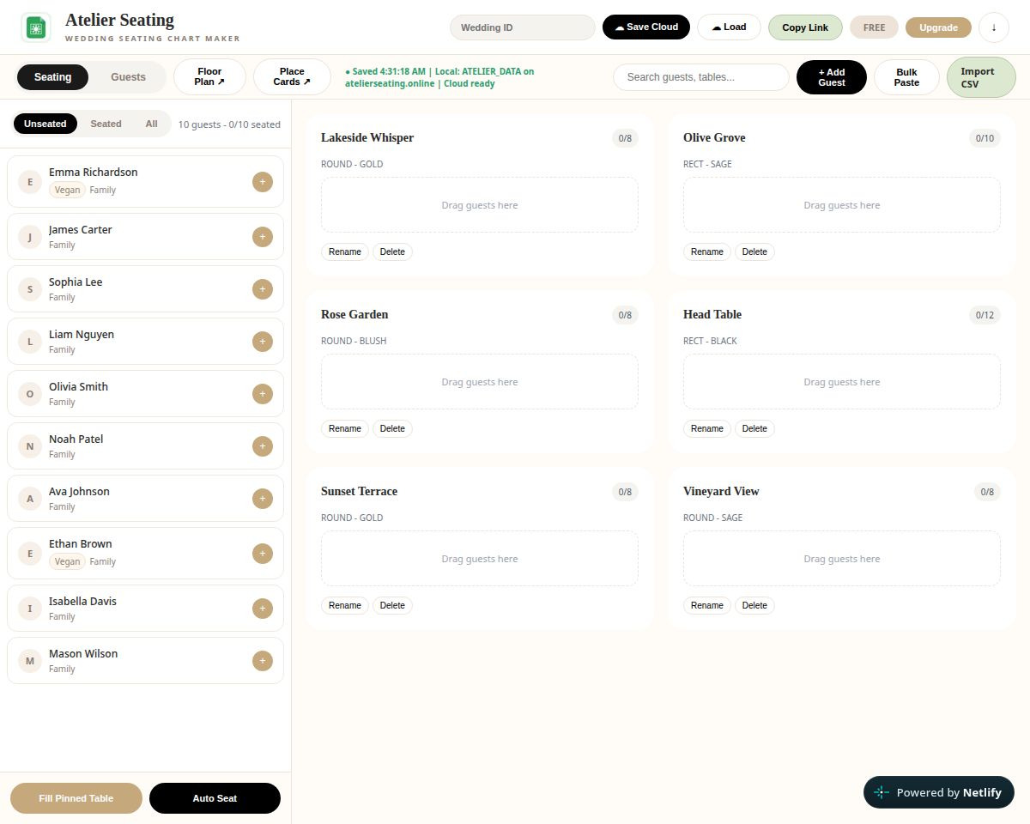Click the plus icon beside Sophia Lee

pyautogui.click(x=263, y=289)
